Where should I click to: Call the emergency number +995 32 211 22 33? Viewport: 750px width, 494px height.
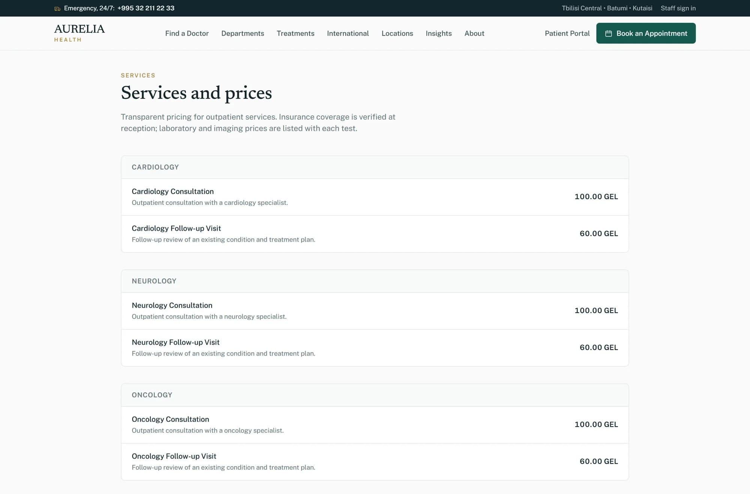146,8
